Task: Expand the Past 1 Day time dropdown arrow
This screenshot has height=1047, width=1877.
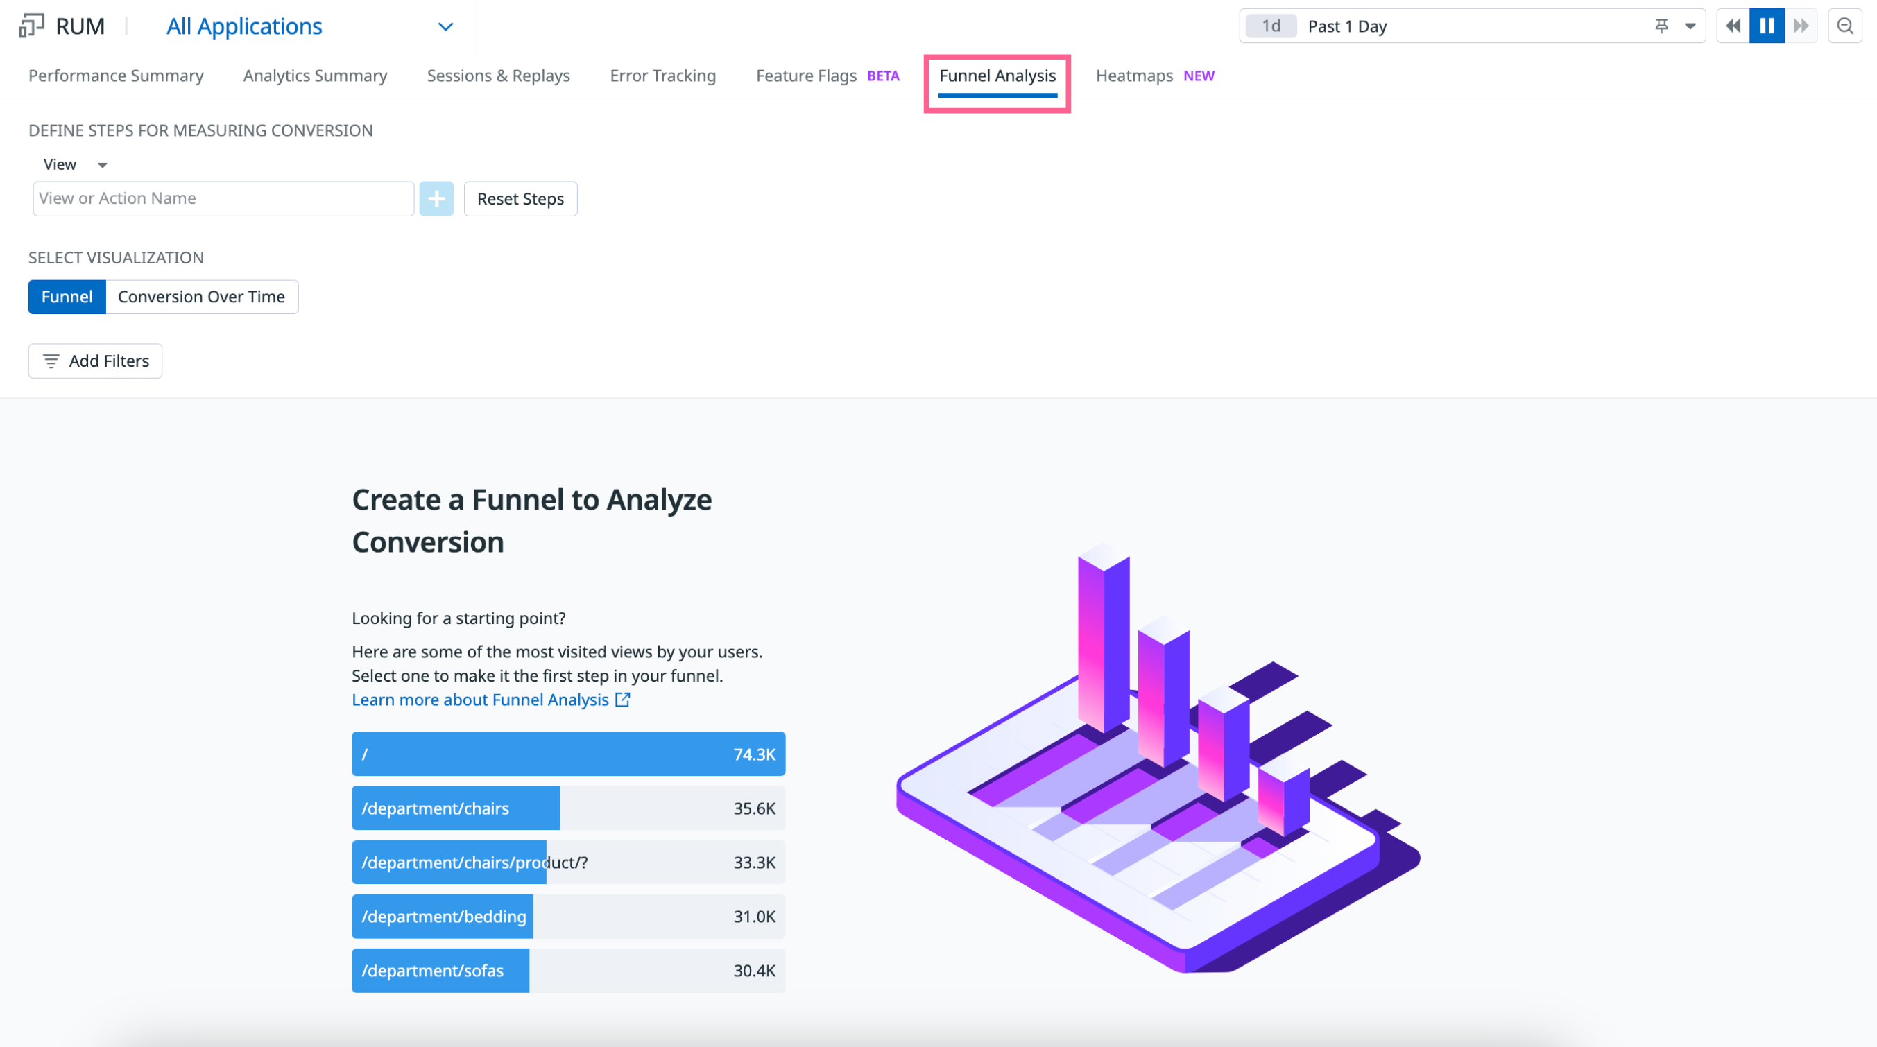Action: [x=1690, y=26]
